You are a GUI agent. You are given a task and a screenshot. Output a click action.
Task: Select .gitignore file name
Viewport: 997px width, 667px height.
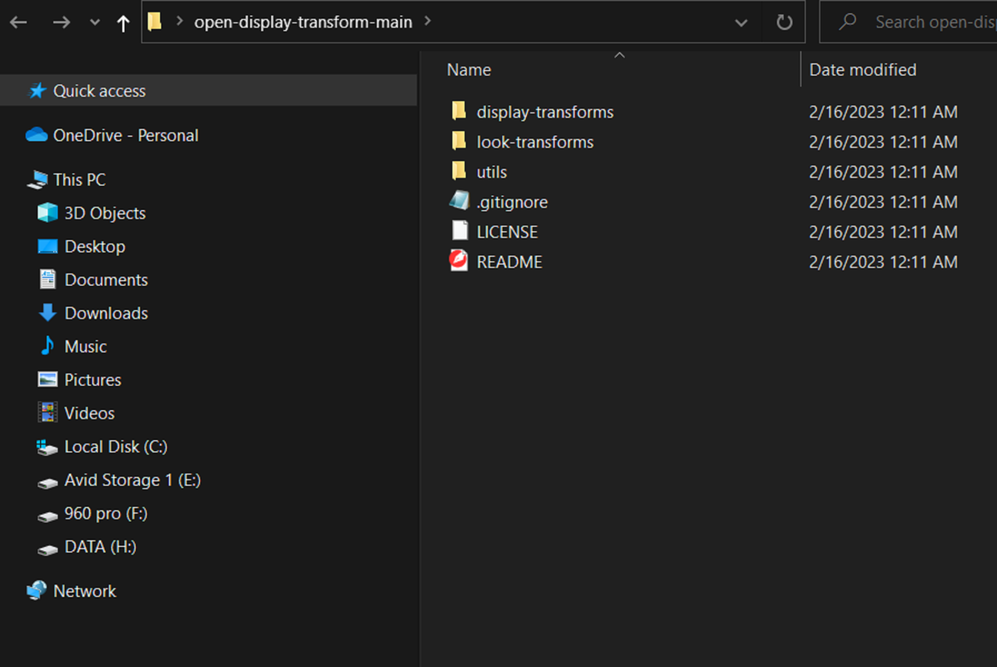[x=512, y=203]
